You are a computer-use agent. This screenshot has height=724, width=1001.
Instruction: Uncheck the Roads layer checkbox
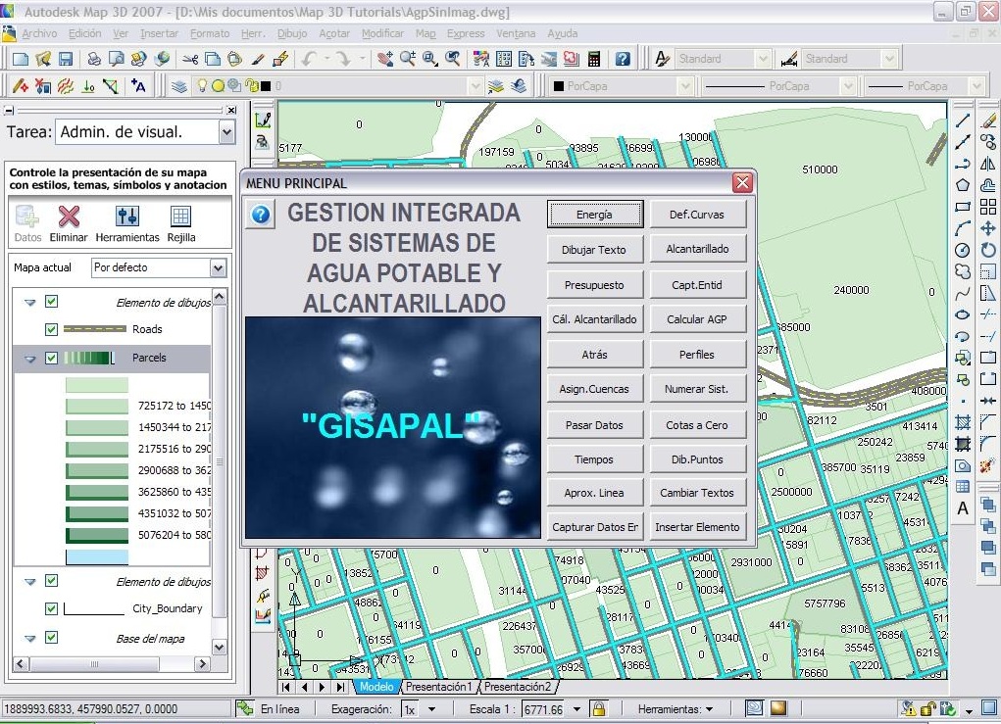pos(52,329)
